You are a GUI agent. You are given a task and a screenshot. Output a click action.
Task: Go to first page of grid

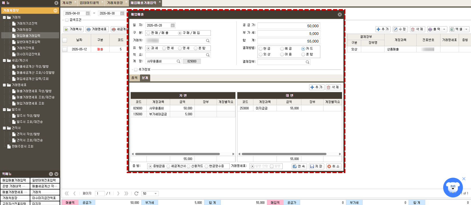coord(67,193)
